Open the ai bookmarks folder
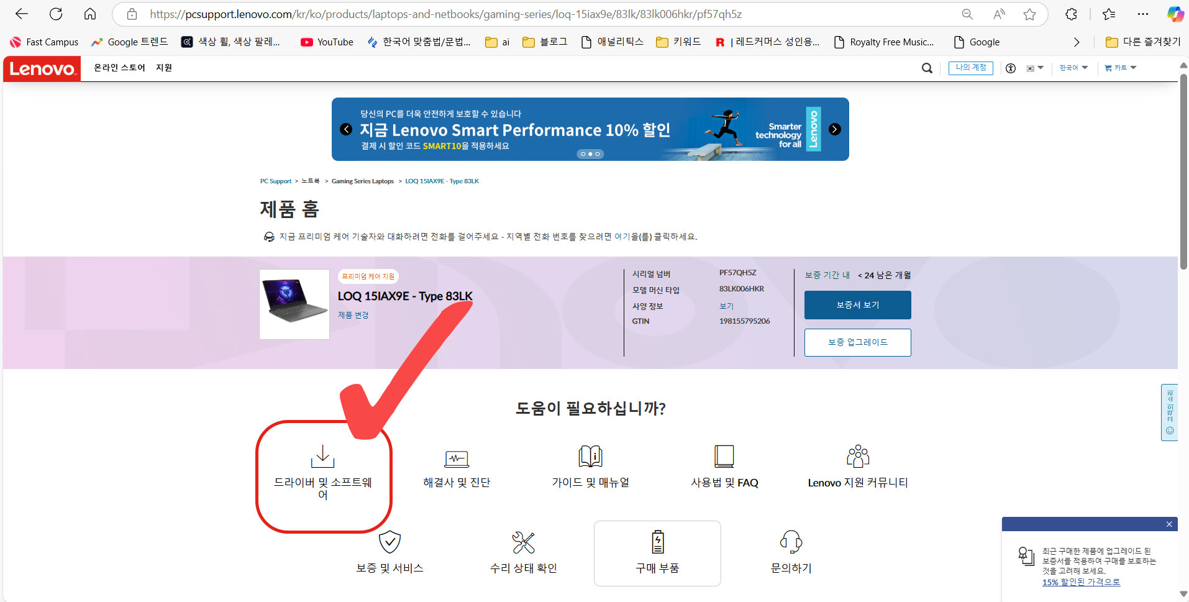1189x602 pixels. [498, 42]
